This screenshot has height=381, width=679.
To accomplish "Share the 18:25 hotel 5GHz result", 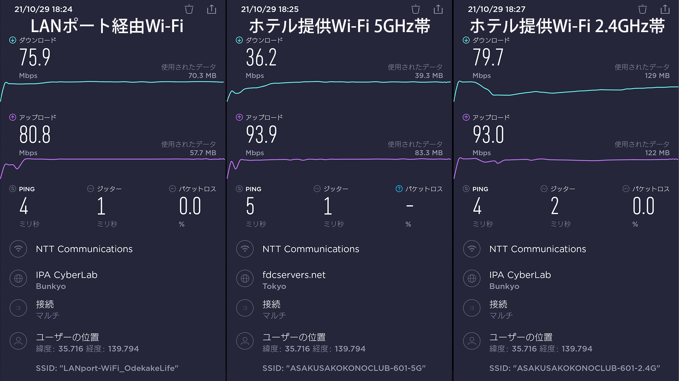I will [438, 9].
